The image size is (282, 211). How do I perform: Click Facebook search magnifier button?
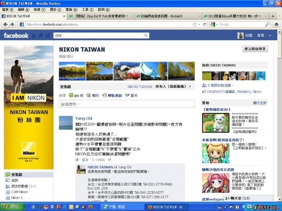(x=146, y=36)
